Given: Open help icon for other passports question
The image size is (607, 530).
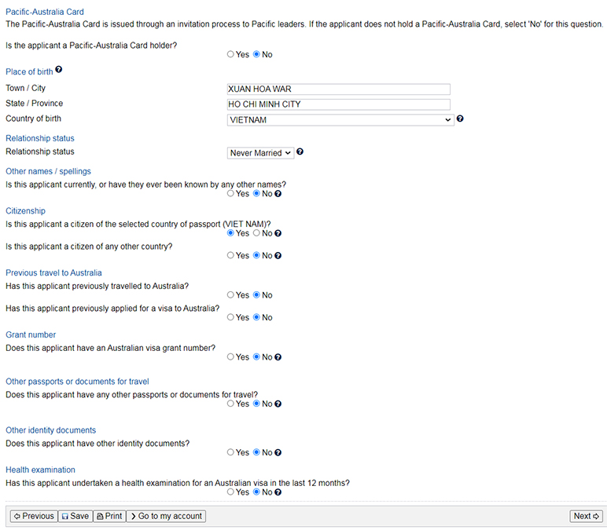Looking at the screenshot, I should (278, 404).
